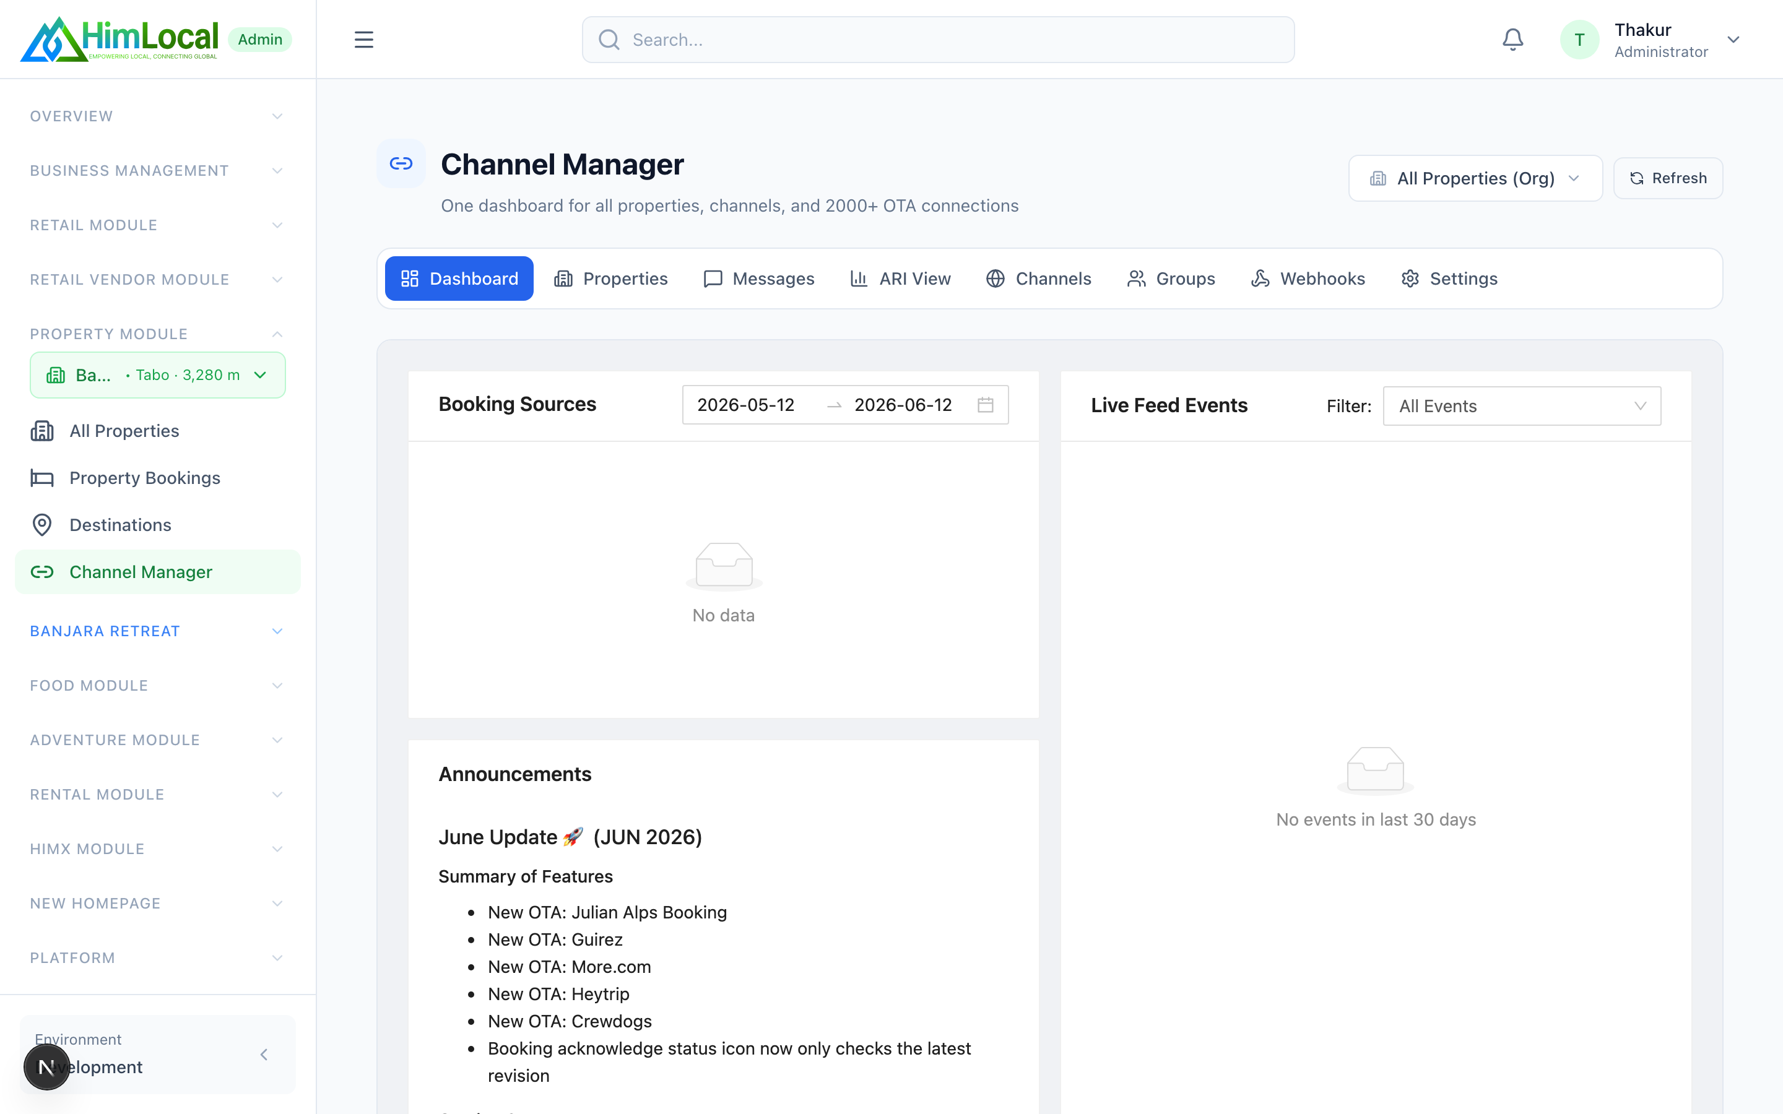Click the Destinations map pin icon
The image size is (1783, 1114).
(42, 525)
